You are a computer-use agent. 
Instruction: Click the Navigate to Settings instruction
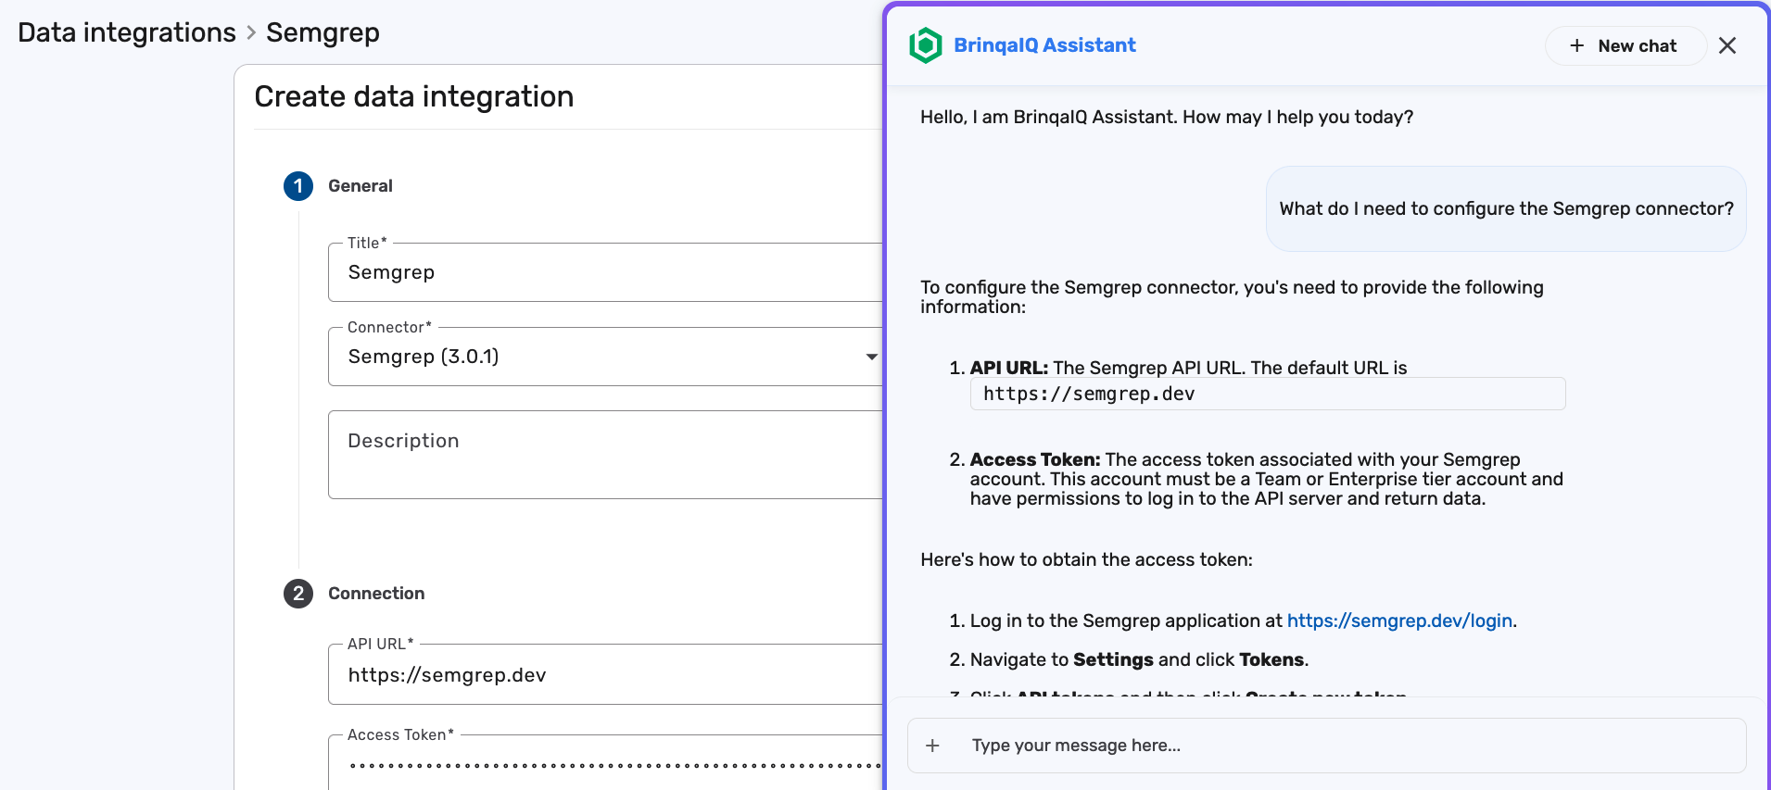pyautogui.click(x=1139, y=659)
